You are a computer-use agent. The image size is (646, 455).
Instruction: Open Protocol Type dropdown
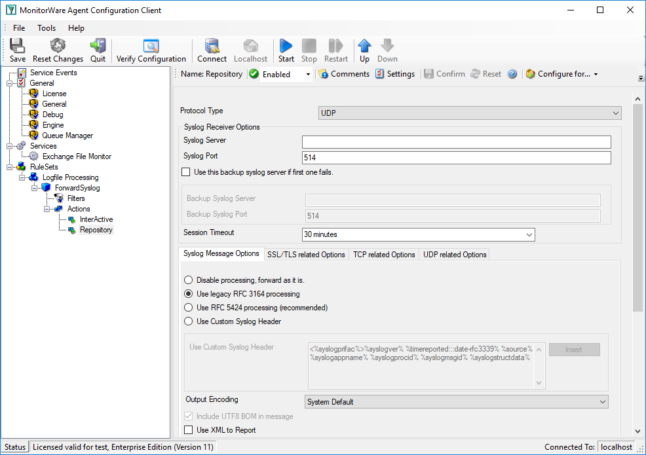pos(470,113)
